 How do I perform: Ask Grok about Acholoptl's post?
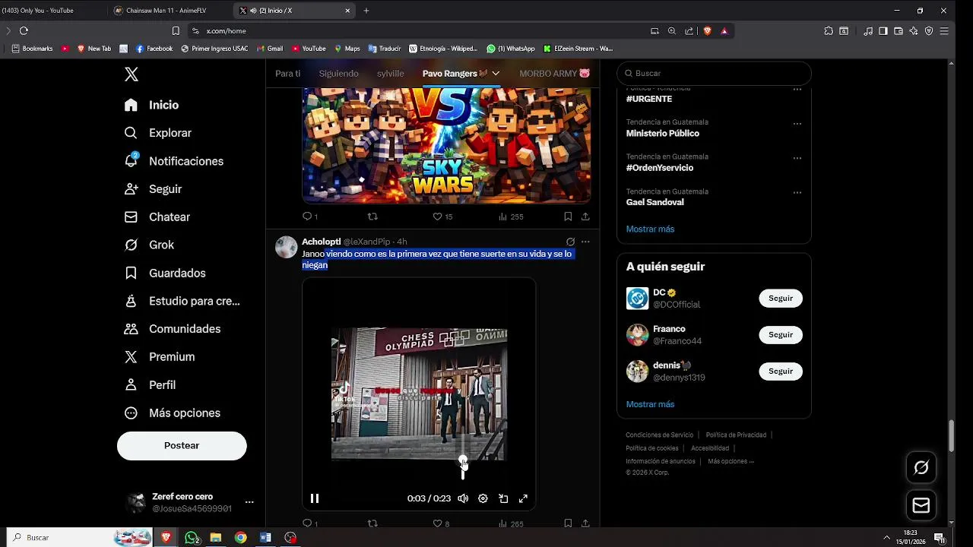pyautogui.click(x=570, y=242)
